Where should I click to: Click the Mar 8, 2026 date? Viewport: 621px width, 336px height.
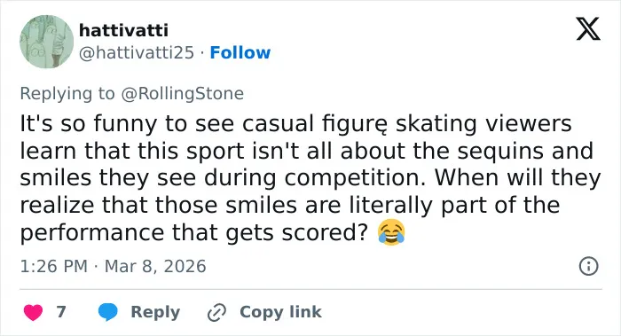coord(155,266)
